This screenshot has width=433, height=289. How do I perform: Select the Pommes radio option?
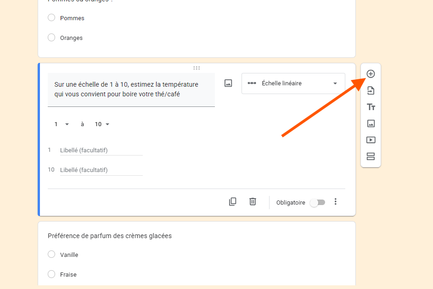51,17
